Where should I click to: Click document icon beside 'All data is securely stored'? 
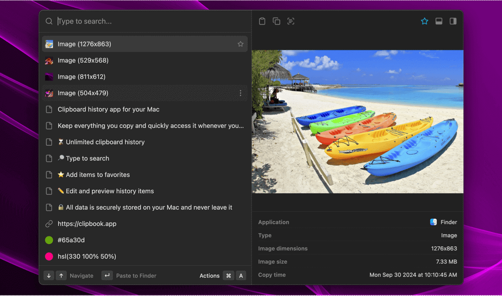pyautogui.click(x=49, y=207)
